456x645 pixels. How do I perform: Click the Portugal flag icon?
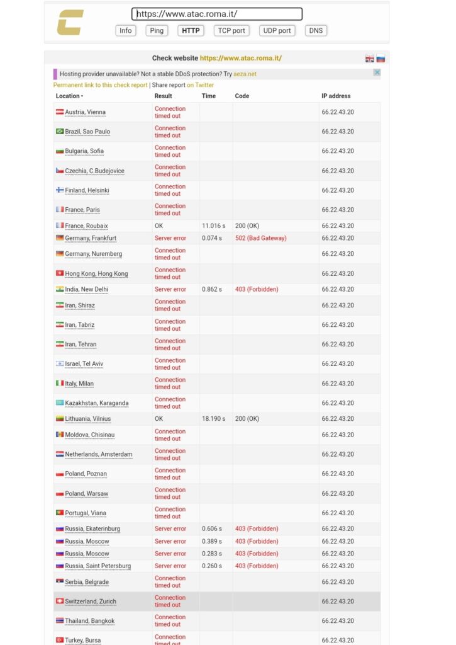click(60, 513)
